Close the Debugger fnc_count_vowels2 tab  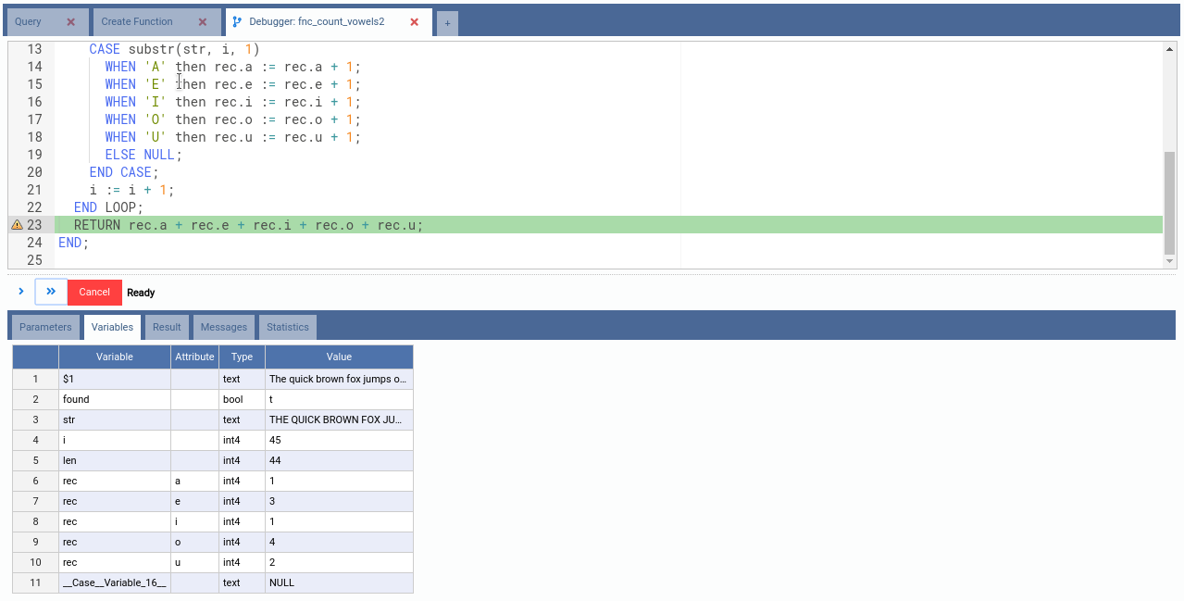tap(414, 22)
